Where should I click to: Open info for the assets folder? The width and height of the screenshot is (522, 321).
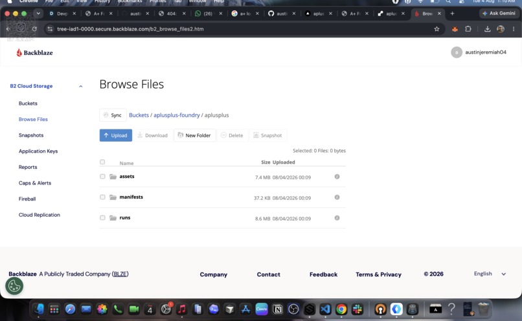tap(337, 177)
